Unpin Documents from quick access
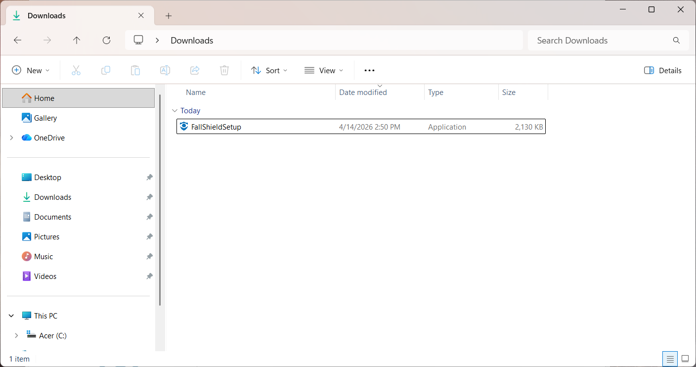The width and height of the screenshot is (696, 367). click(x=149, y=217)
